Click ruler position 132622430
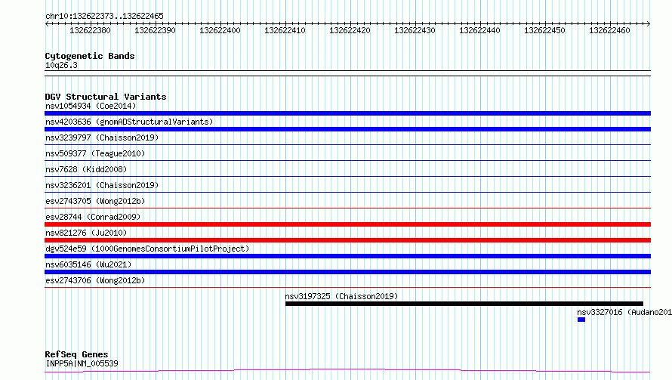 click(x=415, y=30)
